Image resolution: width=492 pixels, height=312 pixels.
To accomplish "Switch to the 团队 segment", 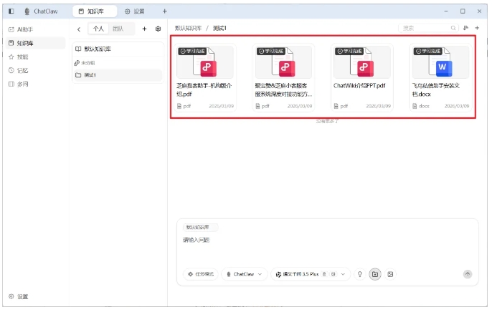I will pyautogui.click(x=118, y=29).
